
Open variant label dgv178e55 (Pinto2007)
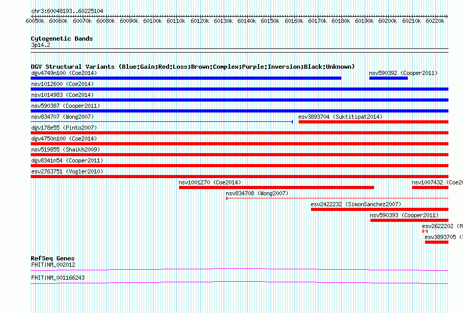[x=64, y=128]
